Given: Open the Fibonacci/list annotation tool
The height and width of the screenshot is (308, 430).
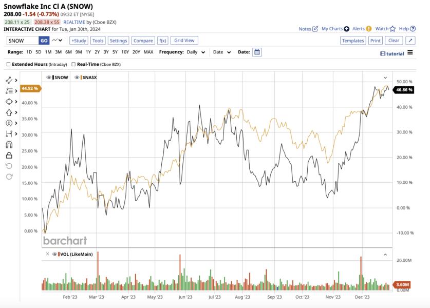Looking at the screenshot, I should point(9,91).
